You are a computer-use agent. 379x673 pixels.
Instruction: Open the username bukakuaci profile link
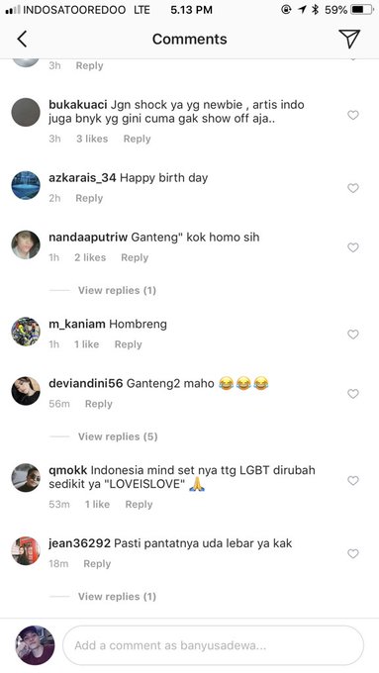[x=78, y=105]
